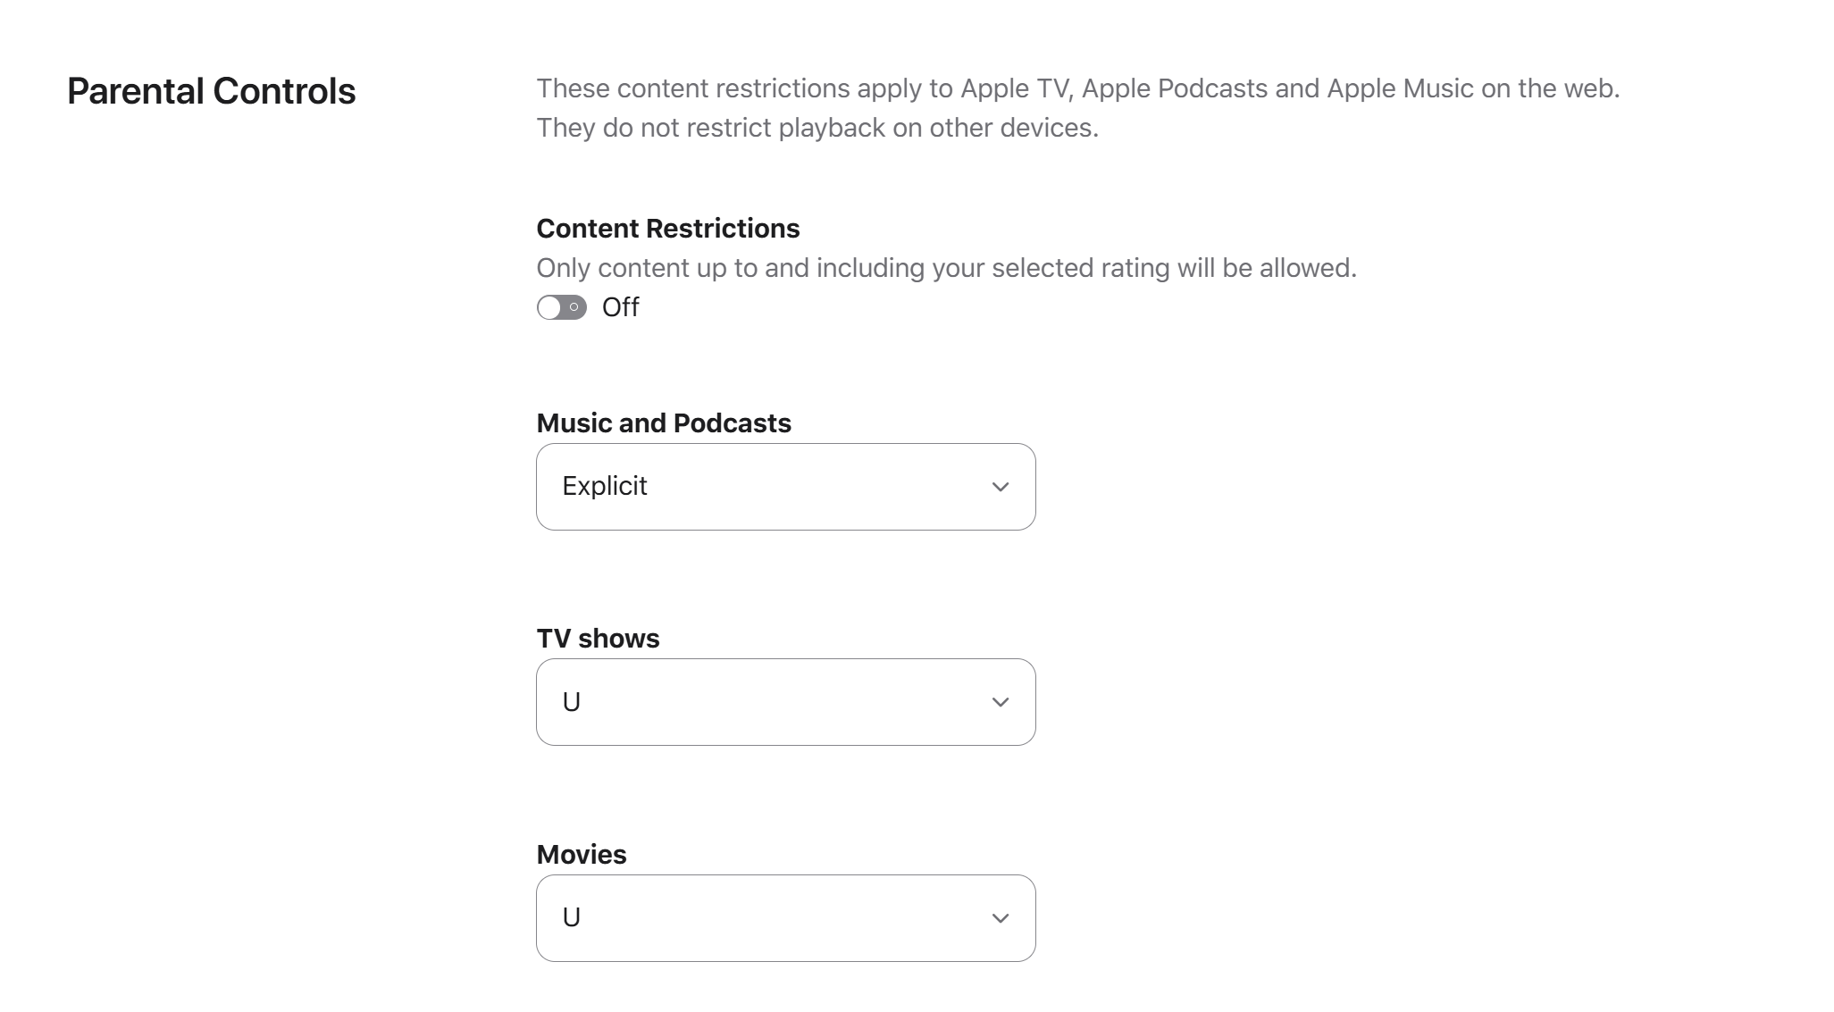This screenshot has width=1834, height=1012.
Task: Enable the Content Restrictions toggle switch
Action: tap(562, 307)
